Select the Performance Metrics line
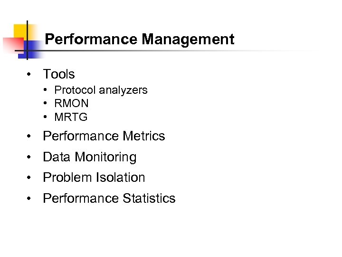 pos(104,136)
